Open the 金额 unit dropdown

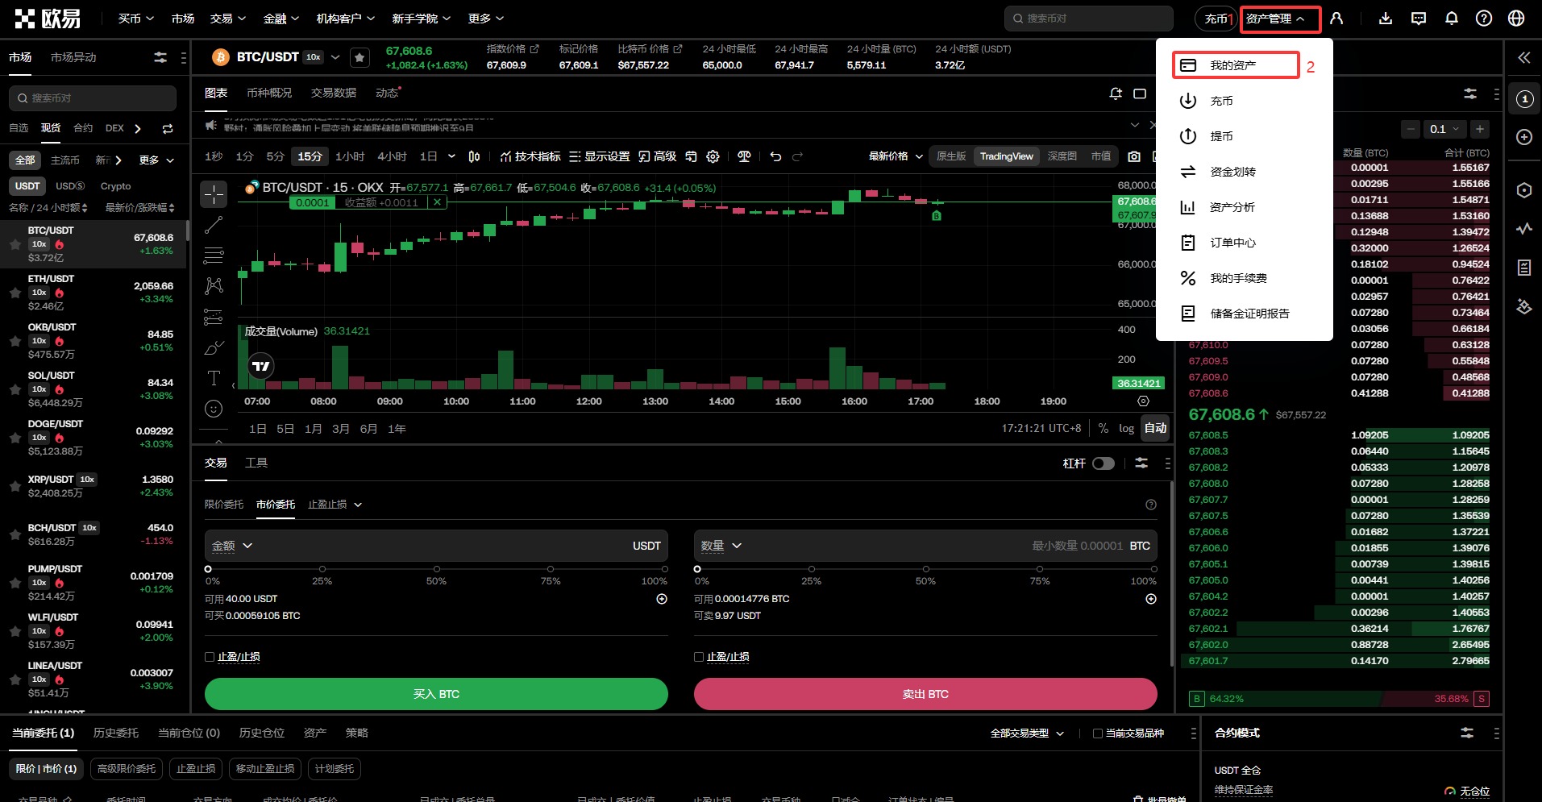click(232, 546)
